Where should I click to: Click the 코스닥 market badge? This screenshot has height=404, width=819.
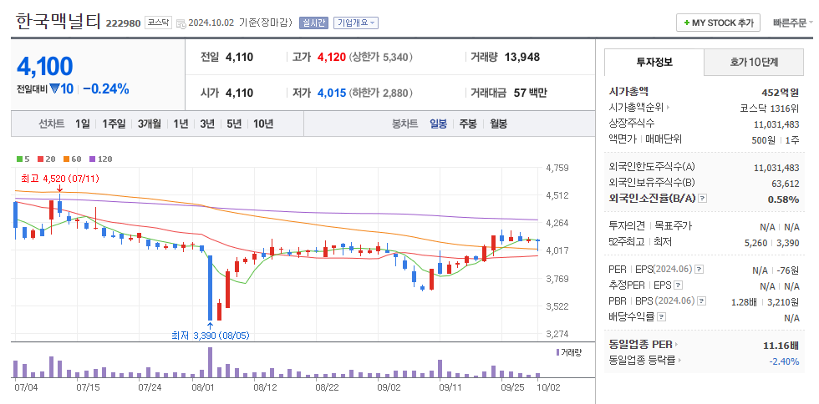(158, 23)
